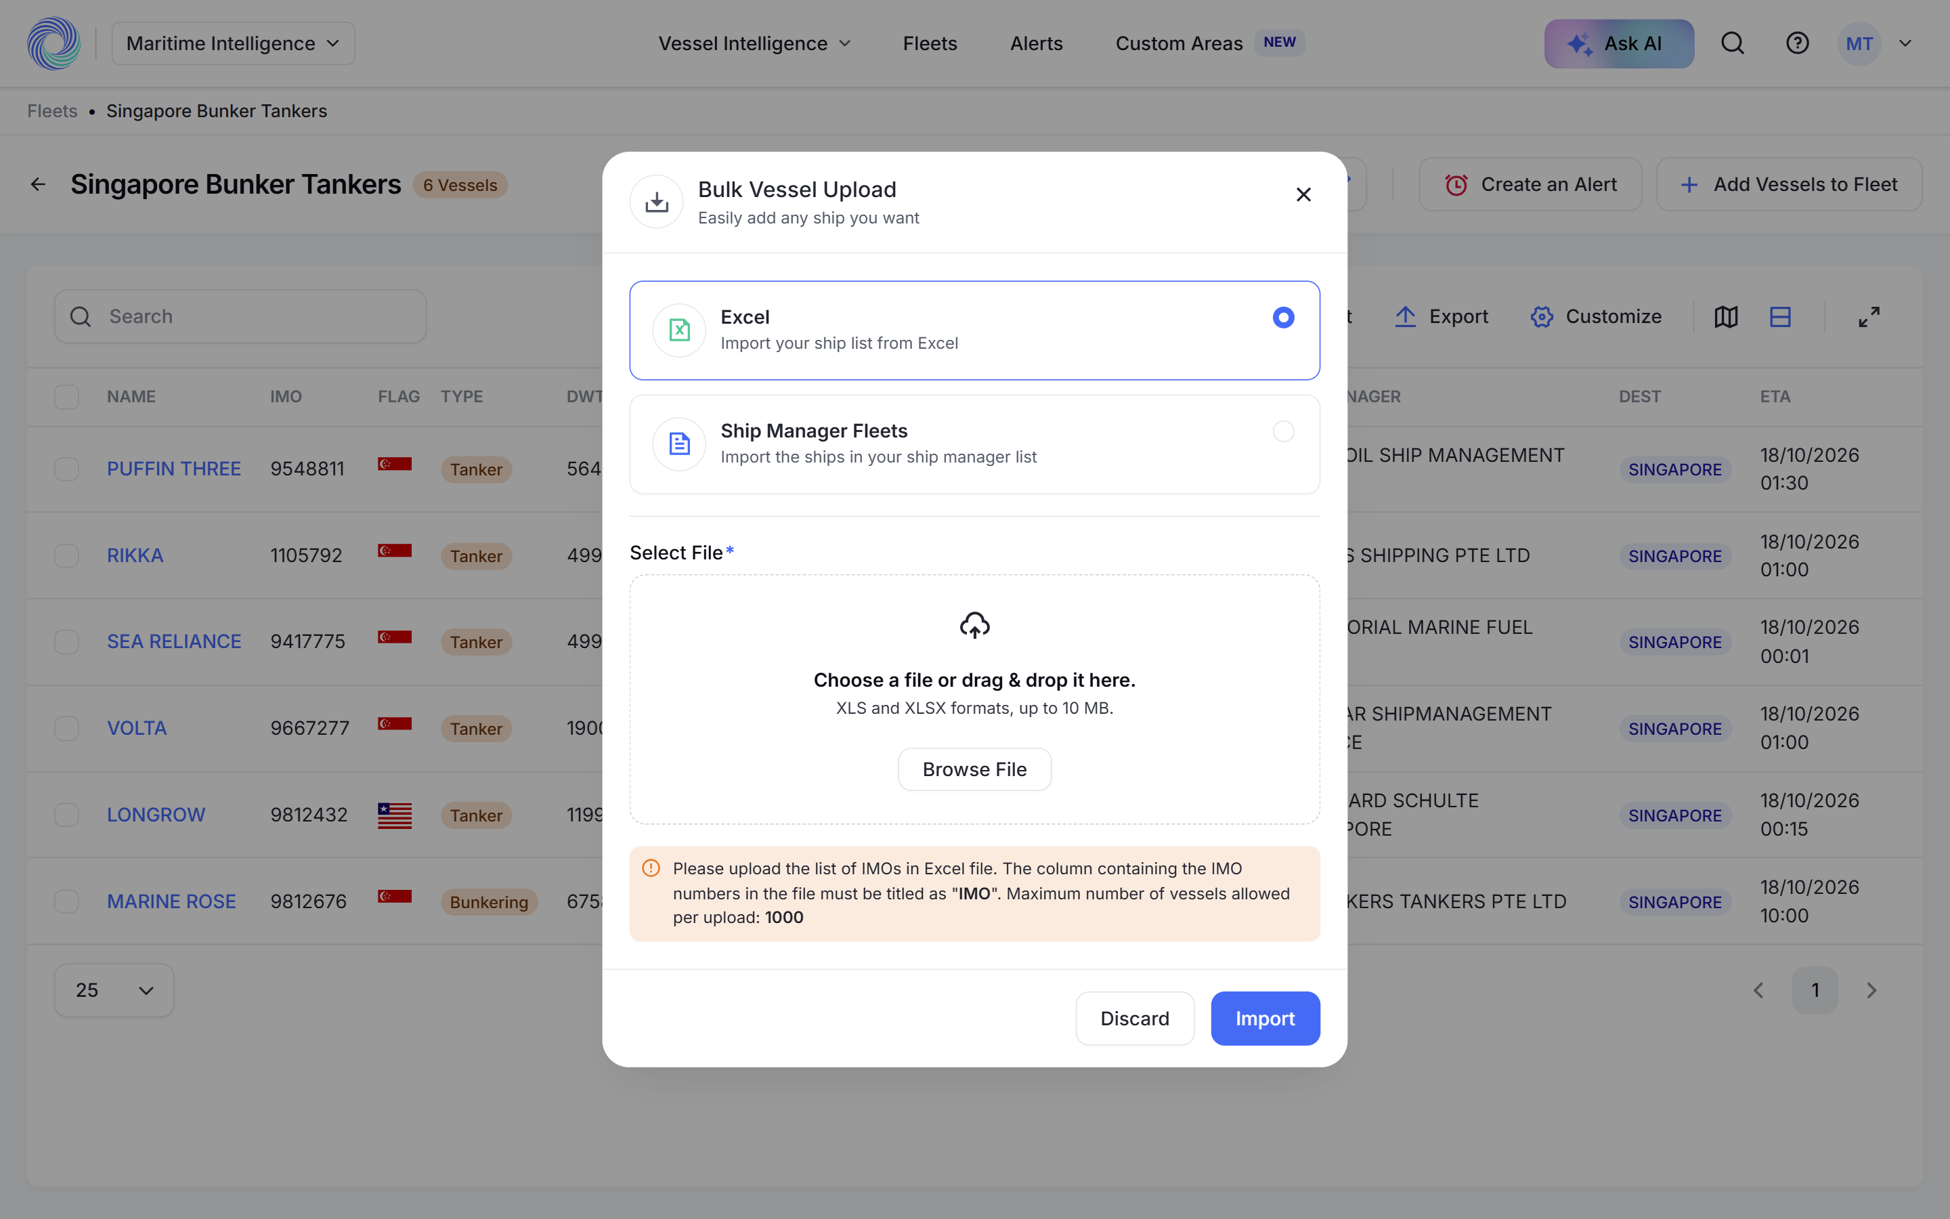This screenshot has width=1950, height=1219.
Task: Click the Browse File button
Action: (974, 769)
